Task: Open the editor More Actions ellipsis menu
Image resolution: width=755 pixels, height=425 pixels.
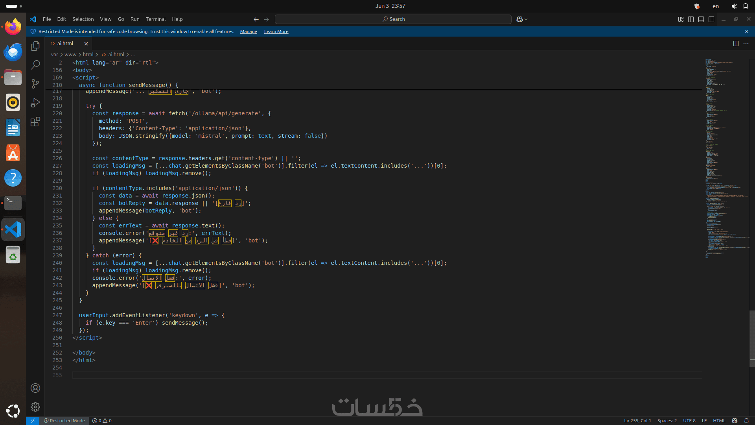Action: 746,44
